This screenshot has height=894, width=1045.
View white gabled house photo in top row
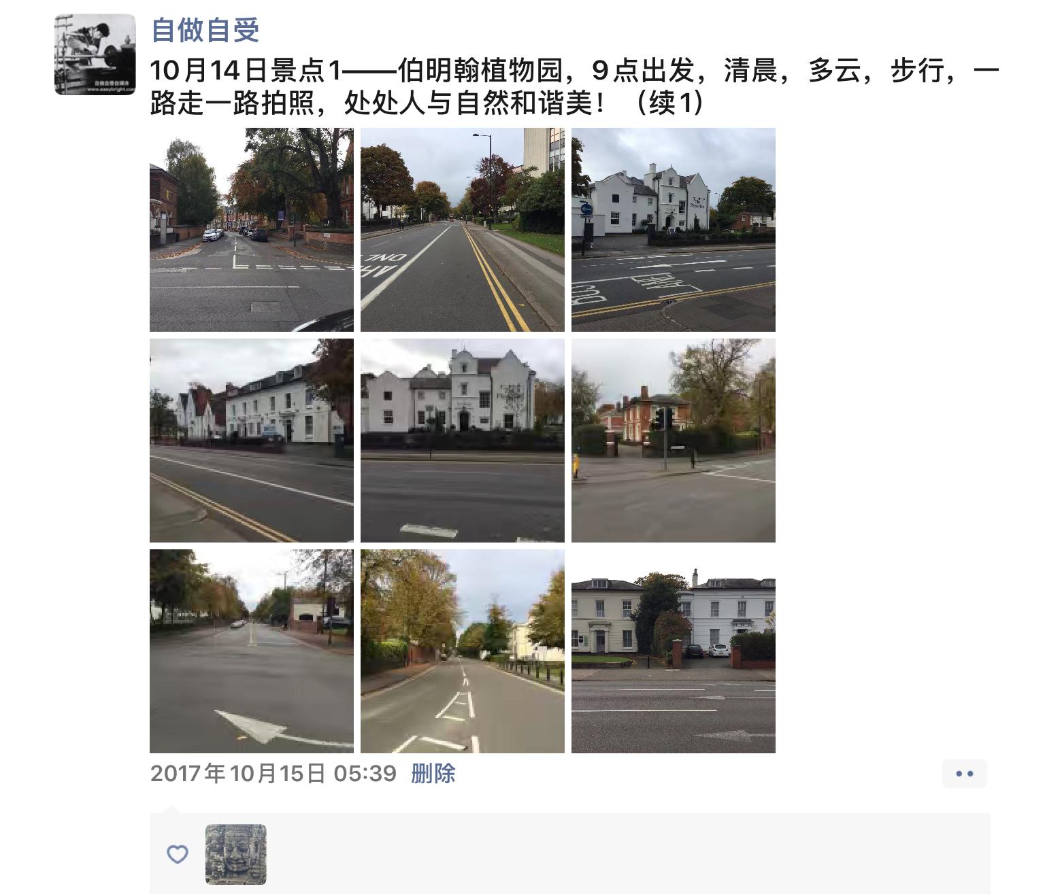pos(674,230)
